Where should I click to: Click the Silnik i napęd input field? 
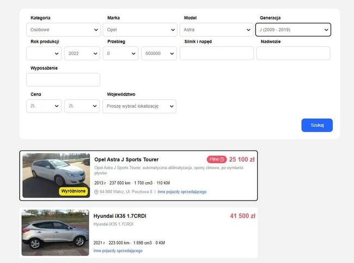[x=216, y=53]
